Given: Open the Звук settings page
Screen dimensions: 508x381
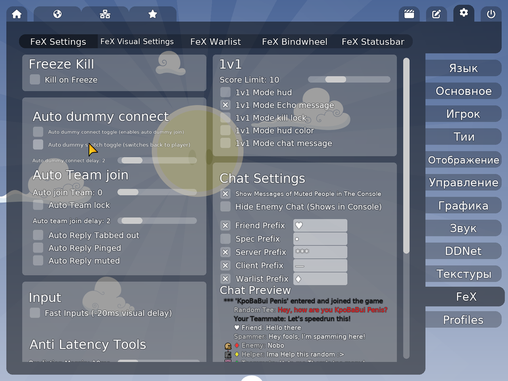Looking at the screenshot, I should tap(463, 228).
